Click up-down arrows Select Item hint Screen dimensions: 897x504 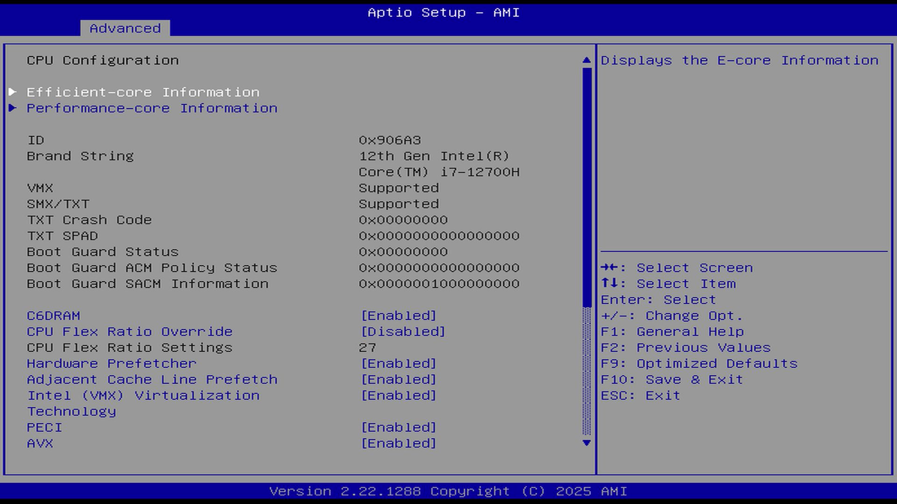coord(610,283)
